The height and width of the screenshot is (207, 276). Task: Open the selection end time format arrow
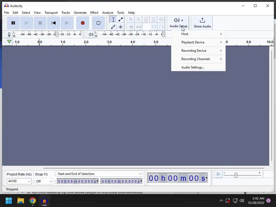pyautogui.click(x=141, y=181)
